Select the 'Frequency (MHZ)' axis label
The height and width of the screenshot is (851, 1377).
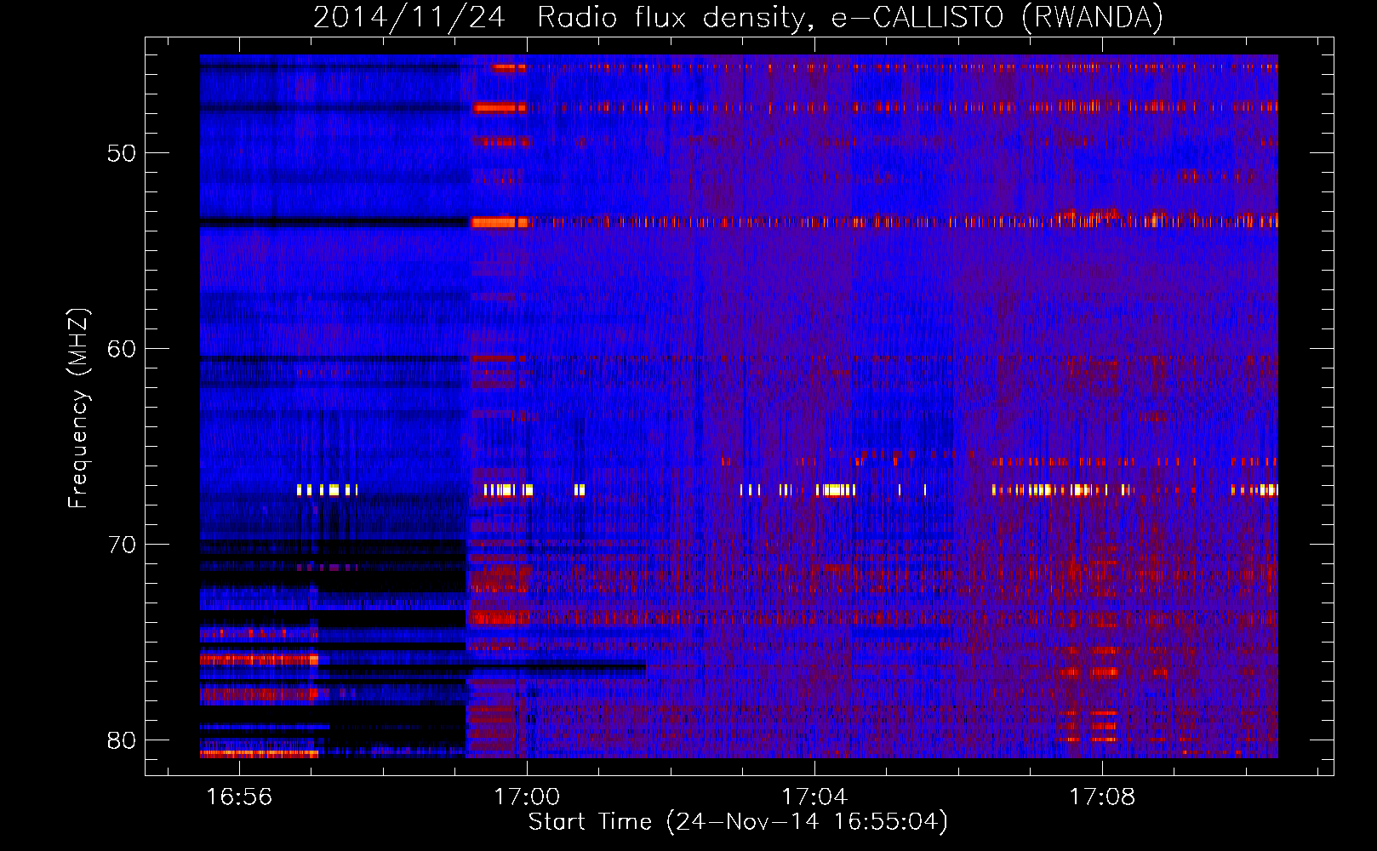78,408
